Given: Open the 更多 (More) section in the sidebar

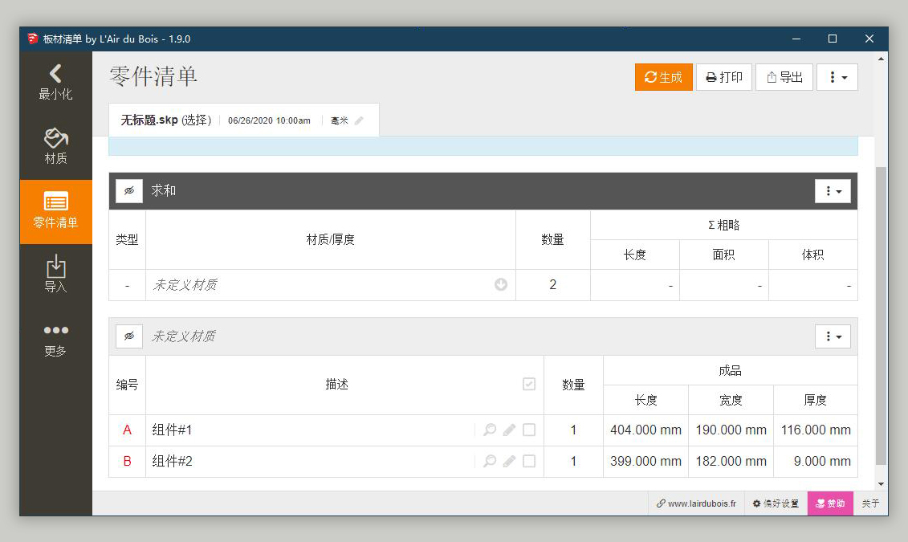Looking at the screenshot, I should 55,337.
